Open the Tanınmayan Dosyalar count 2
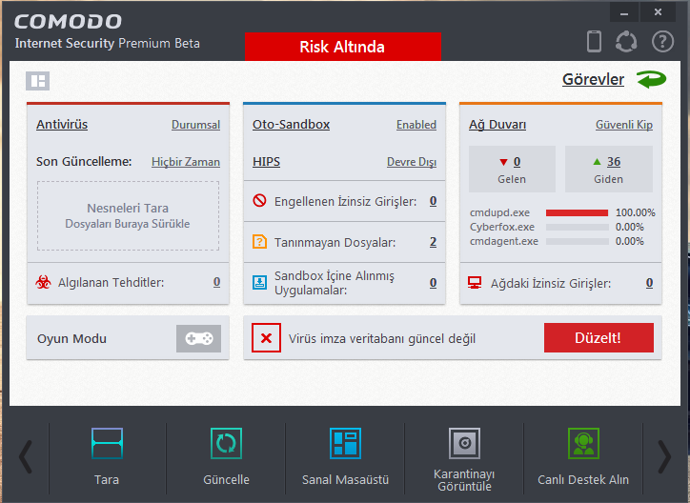 click(433, 242)
